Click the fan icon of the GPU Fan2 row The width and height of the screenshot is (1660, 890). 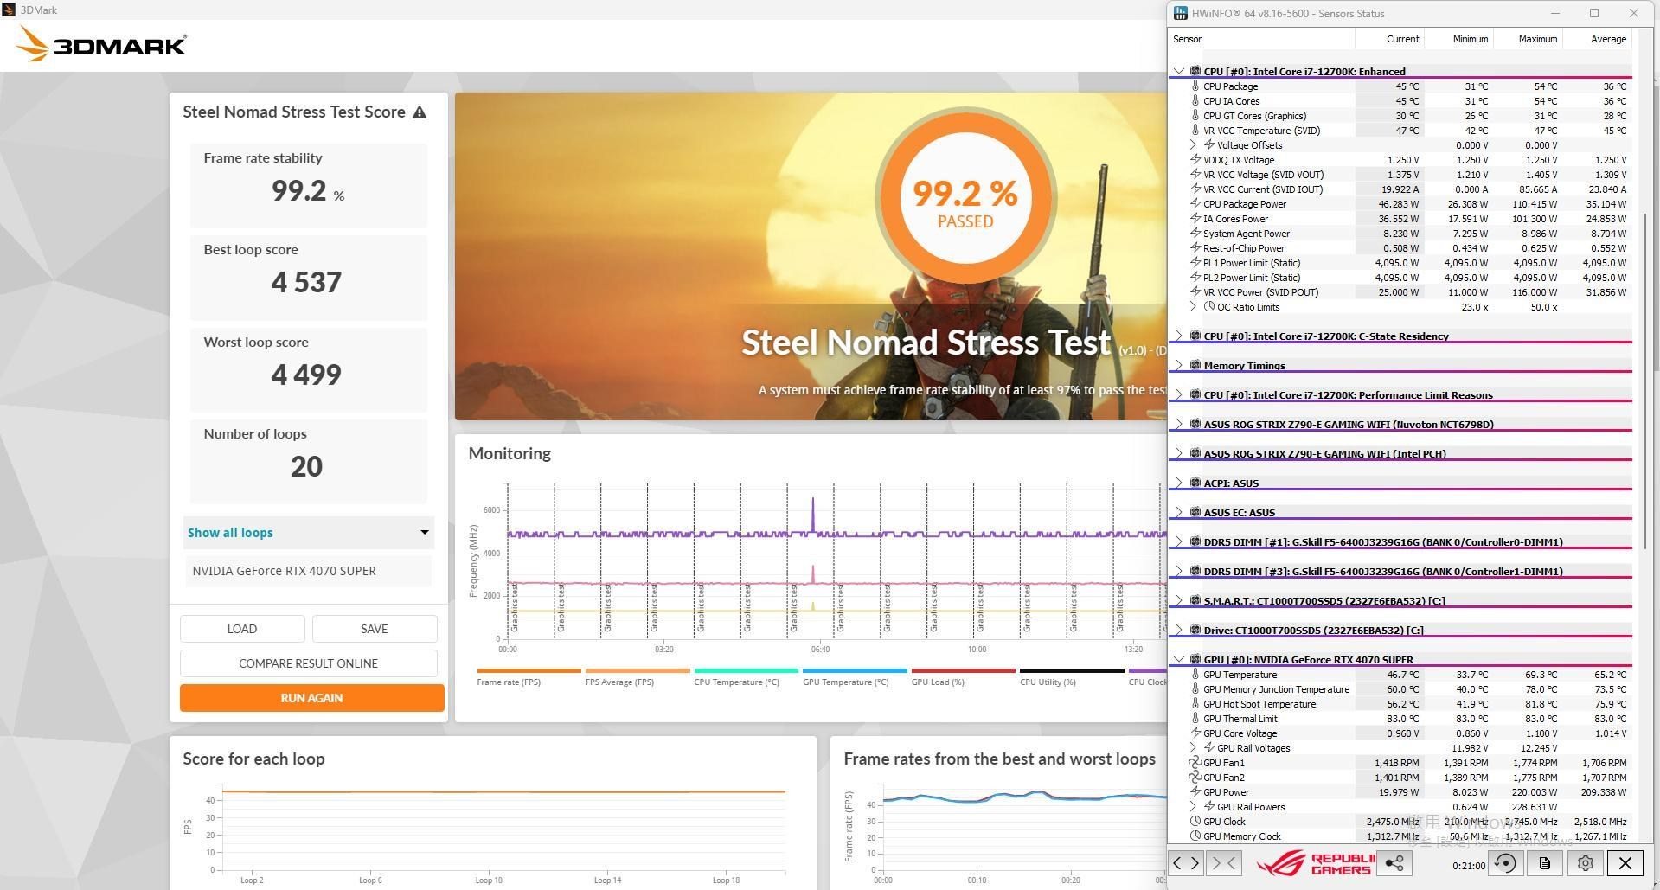coord(1195,778)
